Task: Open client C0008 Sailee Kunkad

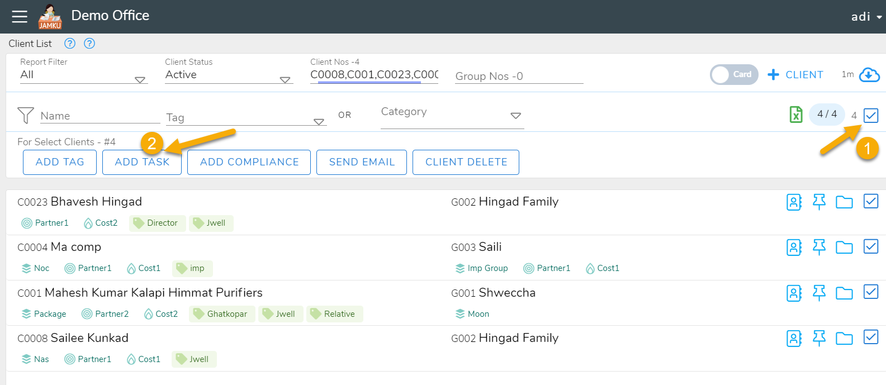Action: pyautogui.click(x=73, y=338)
